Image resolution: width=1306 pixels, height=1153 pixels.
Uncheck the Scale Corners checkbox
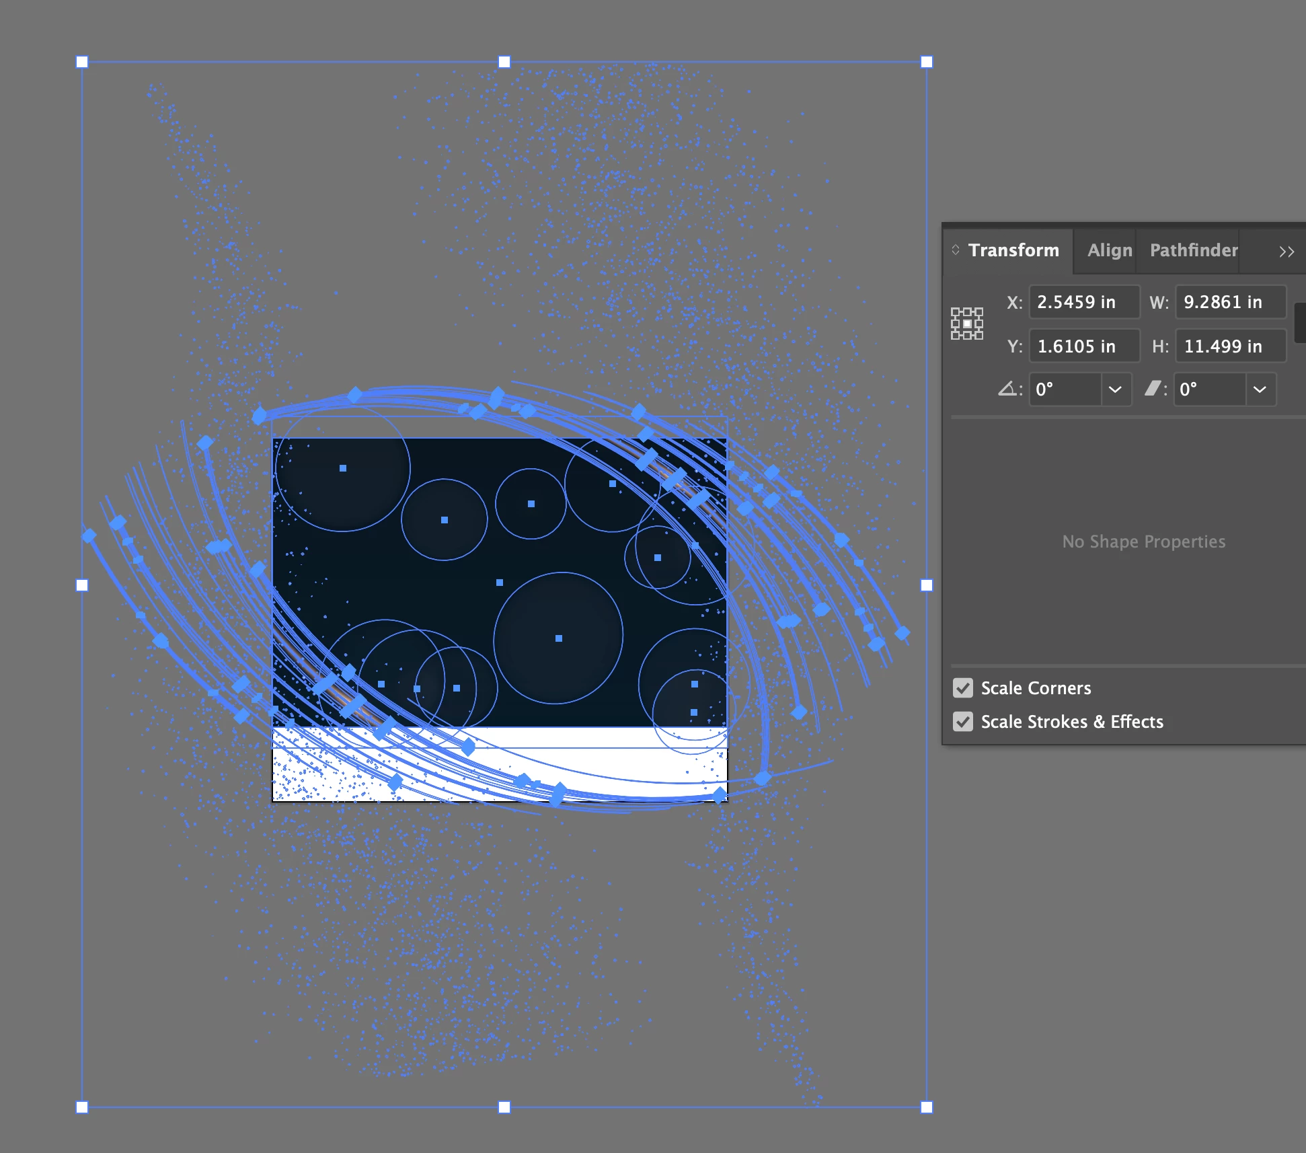[x=963, y=688]
